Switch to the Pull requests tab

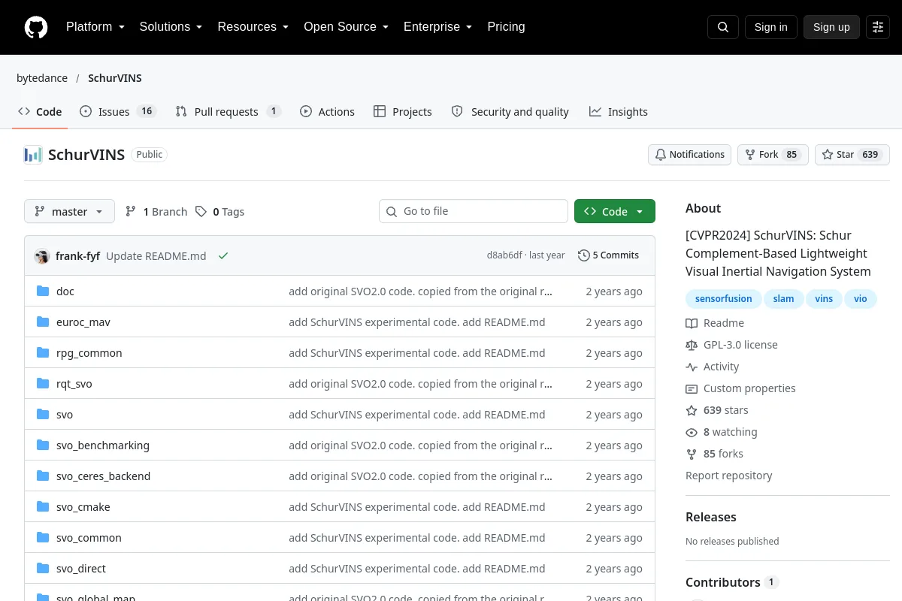pos(228,111)
